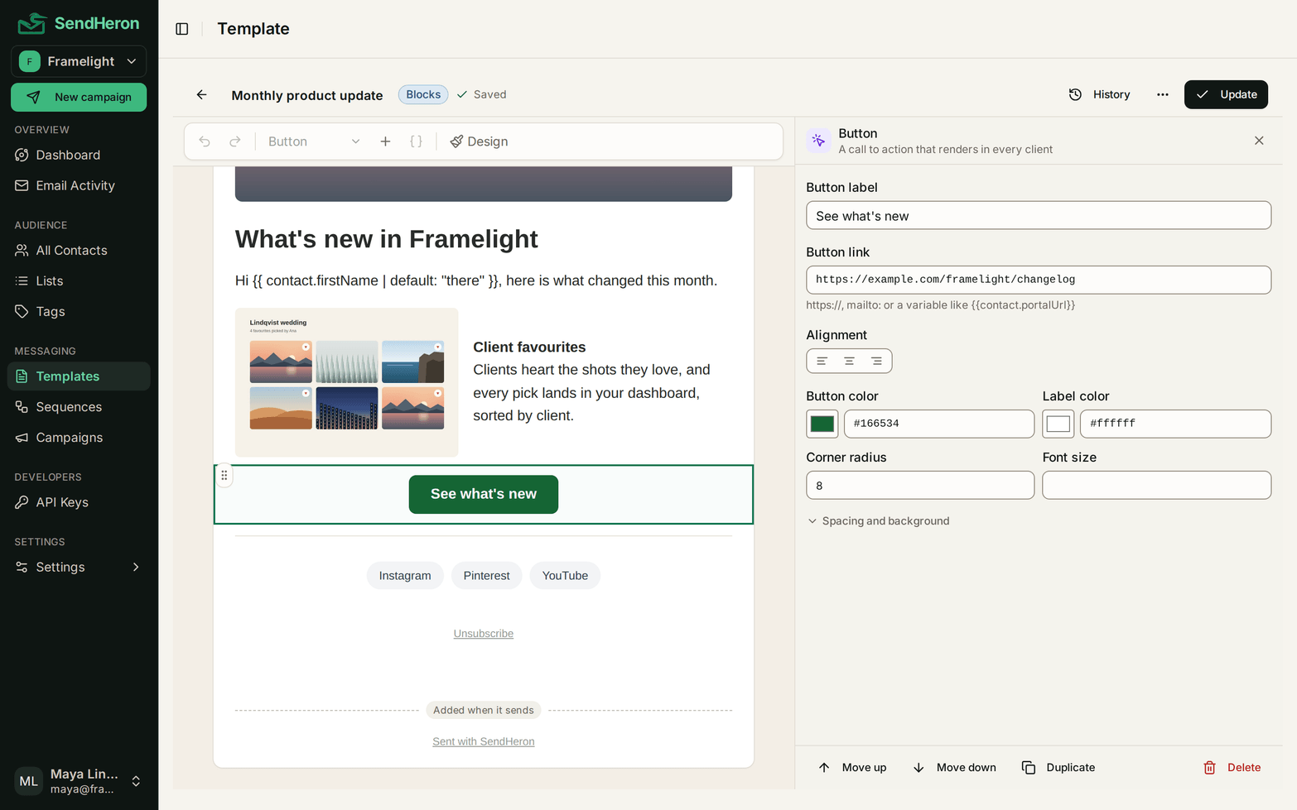Open the Design settings
This screenshot has width=1297, height=810.
tap(479, 141)
